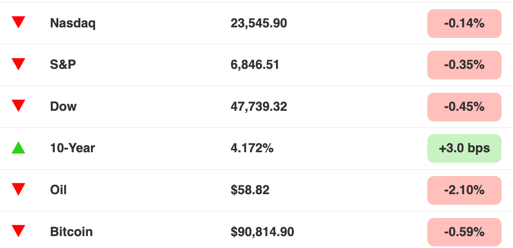This screenshot has width=513, height=248.
Task: Click the red down arrow beside Nasdaq
Action: (19, 22)
